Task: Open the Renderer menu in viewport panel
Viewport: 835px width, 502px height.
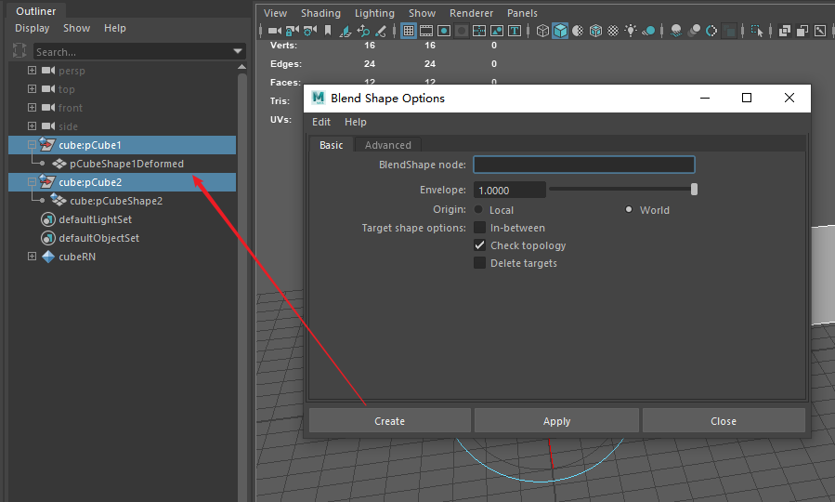Action: (x=471, y=13)
